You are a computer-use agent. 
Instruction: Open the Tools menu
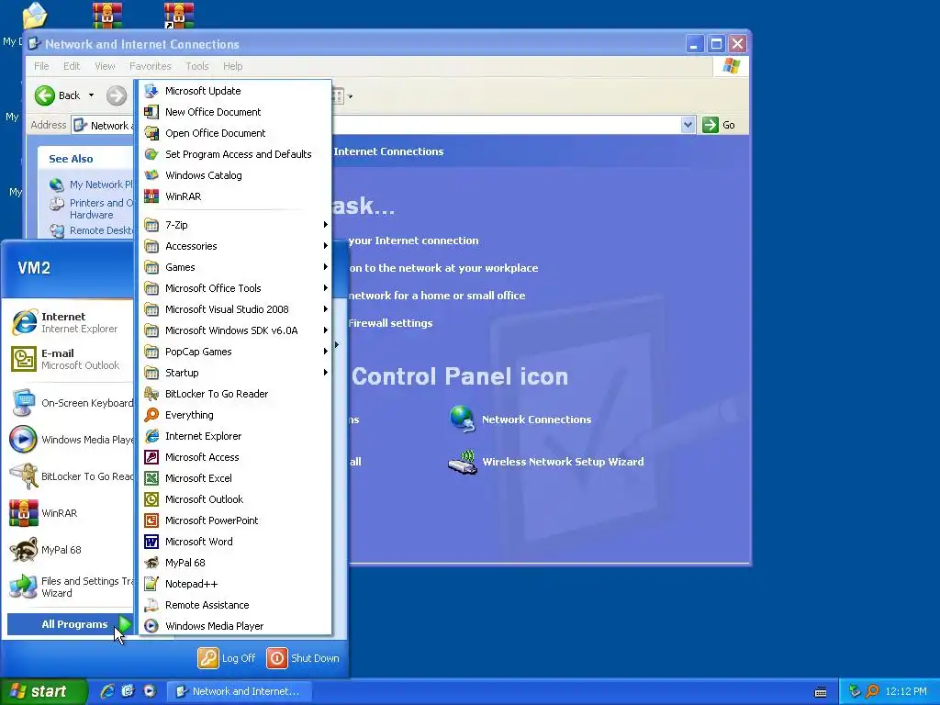[x=196, y=66]
